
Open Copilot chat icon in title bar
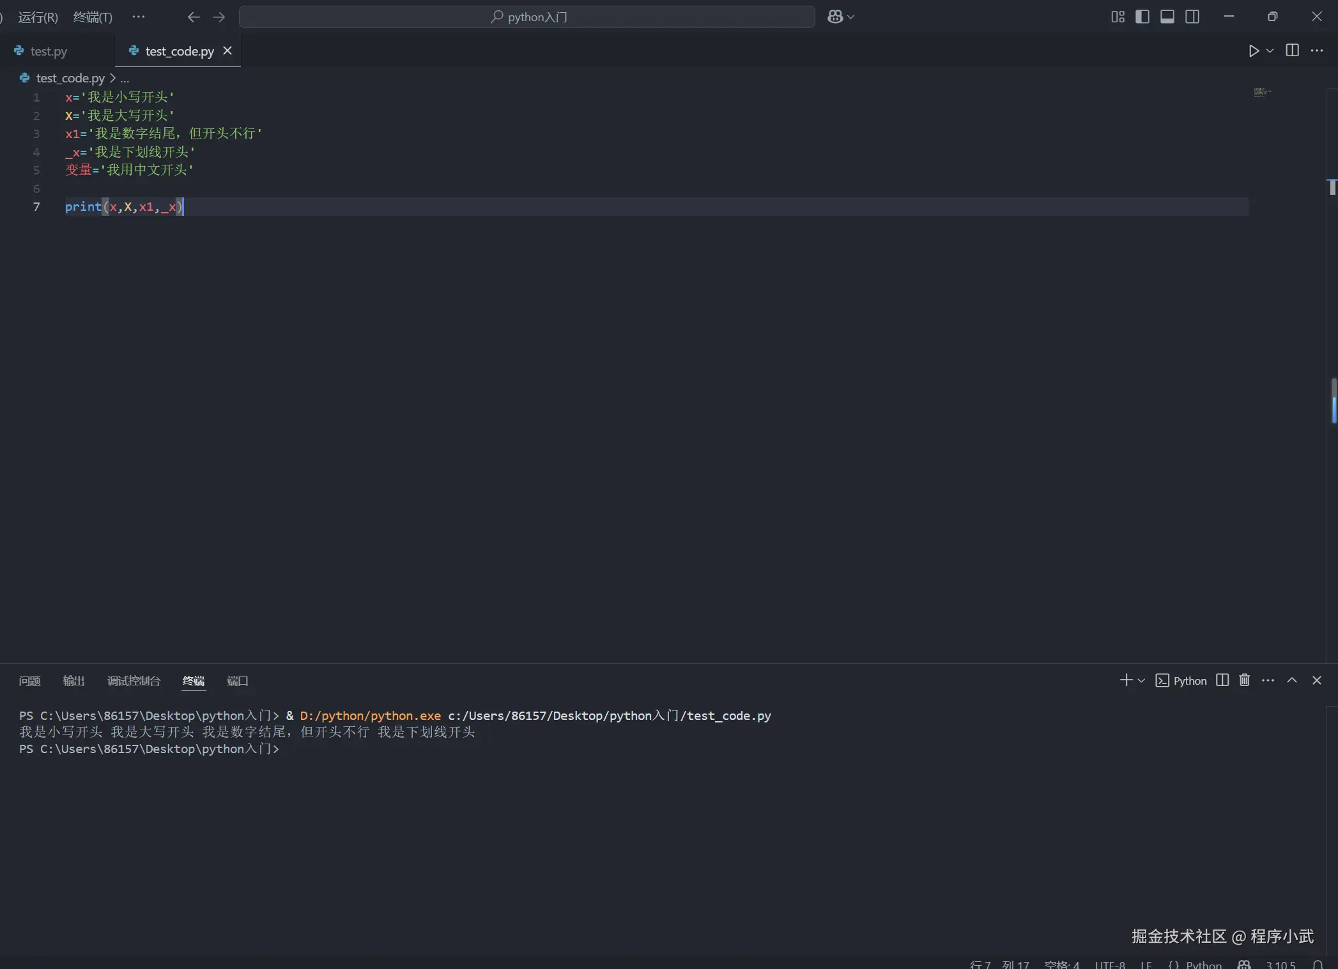pos(835,17)
